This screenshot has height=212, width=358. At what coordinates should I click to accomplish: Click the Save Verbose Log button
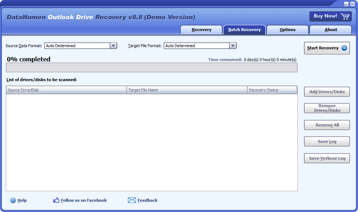click(x=327, y=158)
